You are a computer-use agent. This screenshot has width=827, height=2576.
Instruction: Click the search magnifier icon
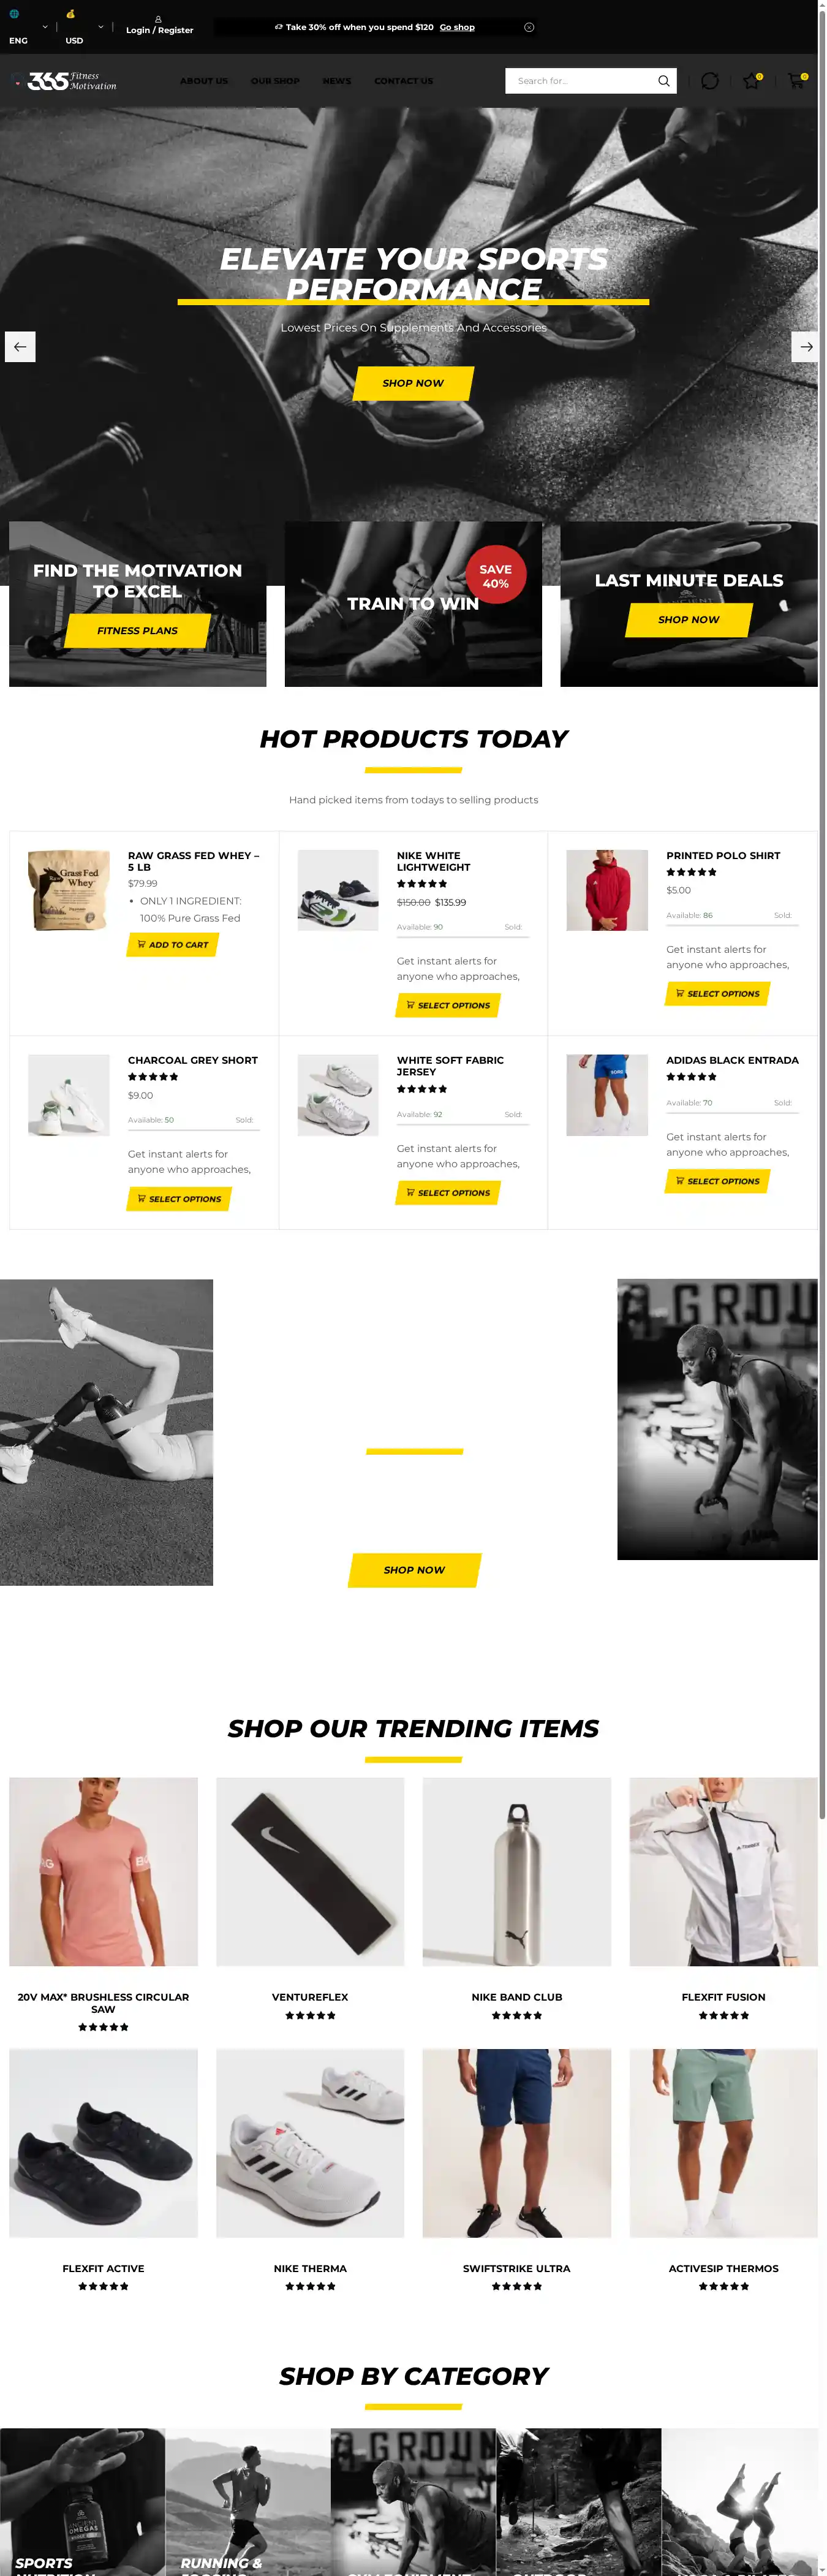[x=663, y=81]
